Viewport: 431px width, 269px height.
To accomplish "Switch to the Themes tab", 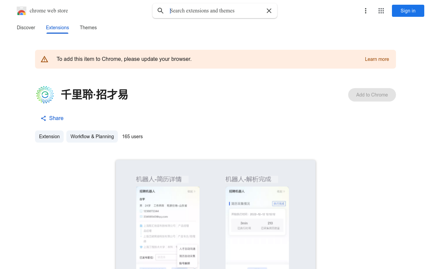I will [x=88, y=28].
